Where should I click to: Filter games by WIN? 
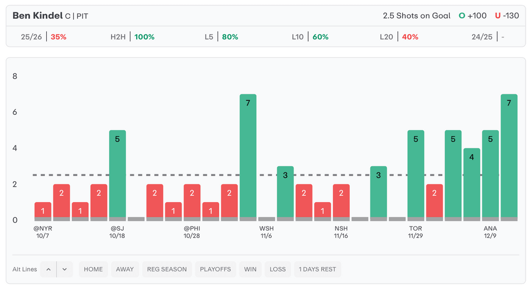[x=250, y=269]
